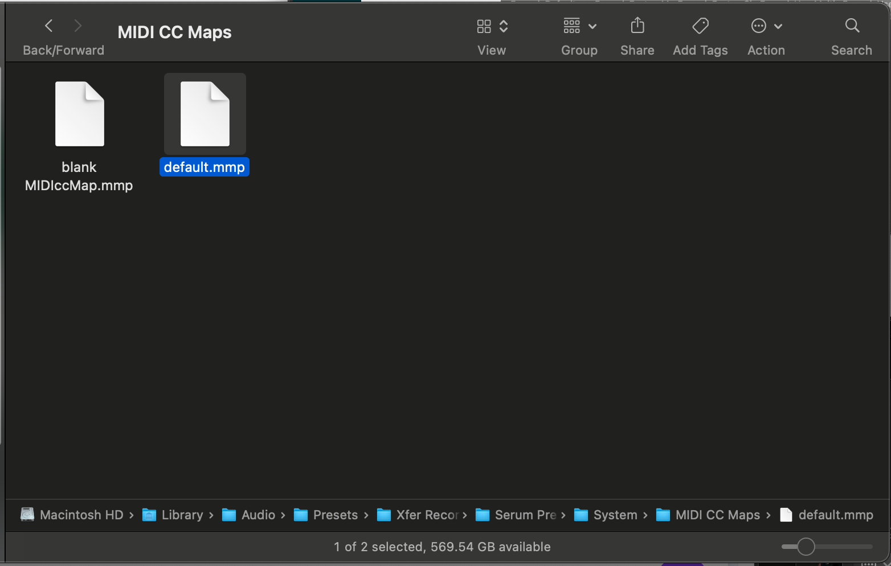Screen dimensions: 891x566
Task: Select the blank MIDIccMap.mmp file icon
Action: pyautogui.click(x=79, y=114)
